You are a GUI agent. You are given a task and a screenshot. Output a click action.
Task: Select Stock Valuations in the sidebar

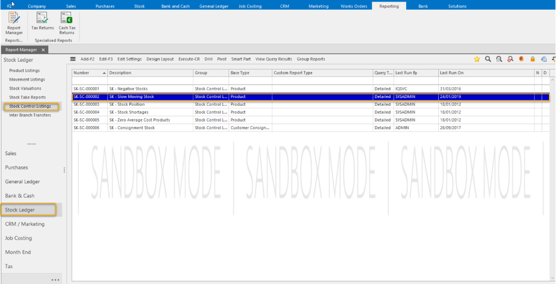[25, 88]
